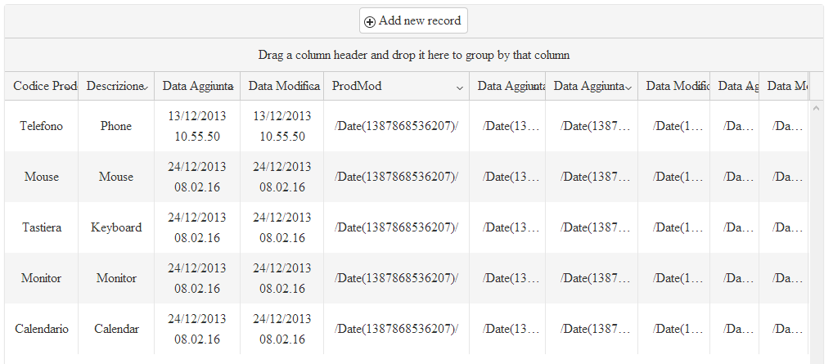833x364 pixels.
Task: Open the ProdMod column menu chevron
Action: [460, 87]
